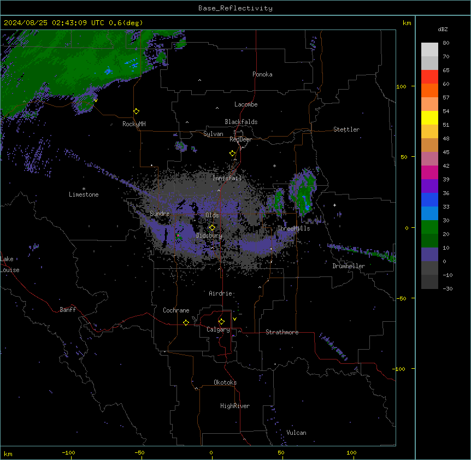Pick the magenta 42-39 dBZ legend swatch
The image size is (471, 460).
click(x=429, y=172)
